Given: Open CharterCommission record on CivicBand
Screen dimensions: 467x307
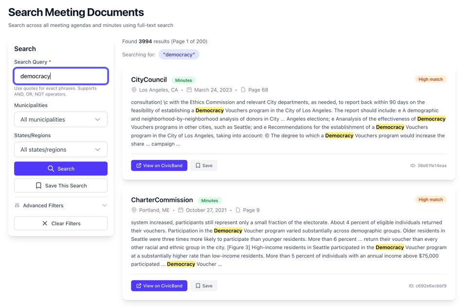Looking at the screenshot, I should [159, 286].
